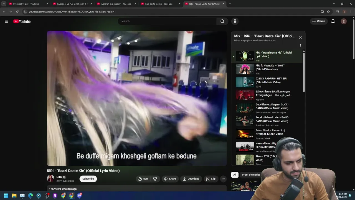The height and width of the screenshot is (200, 355).
Task: Select currently playing Baazi Daste Kie item
Action: tap(267, 56)
